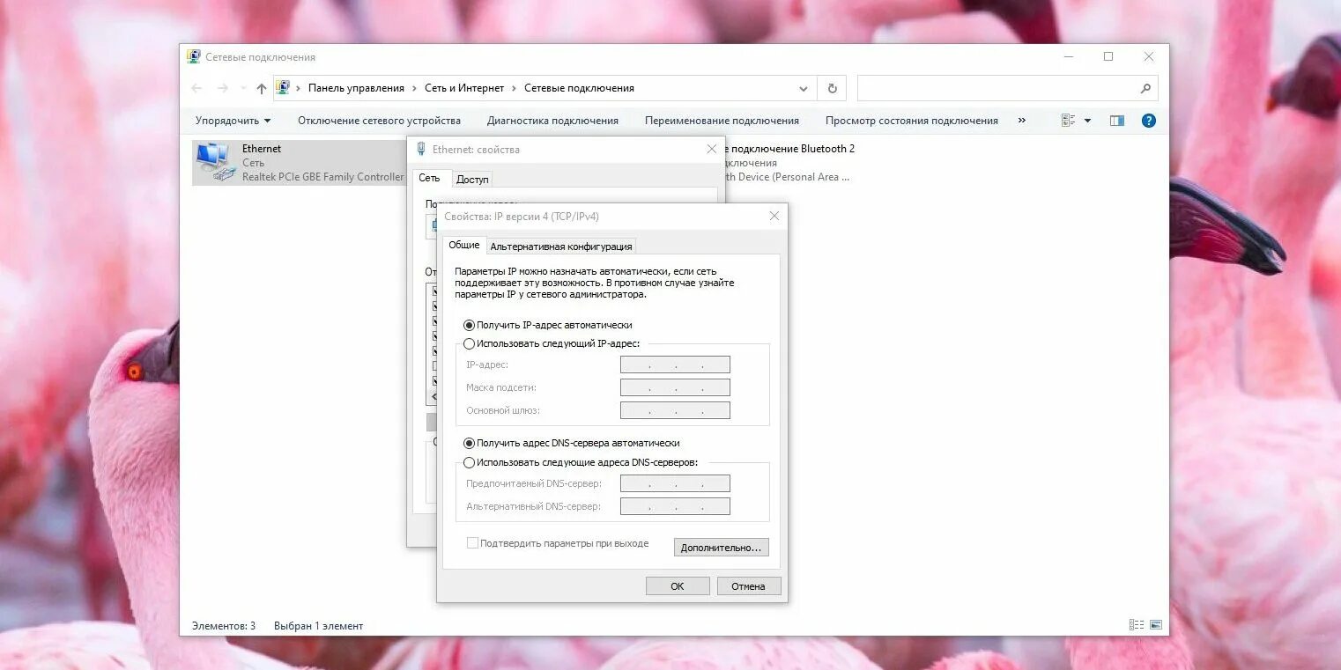1341x670 pixels.
Task: Switch to details view in the status bar
Action: click(x=1137, y=625)
